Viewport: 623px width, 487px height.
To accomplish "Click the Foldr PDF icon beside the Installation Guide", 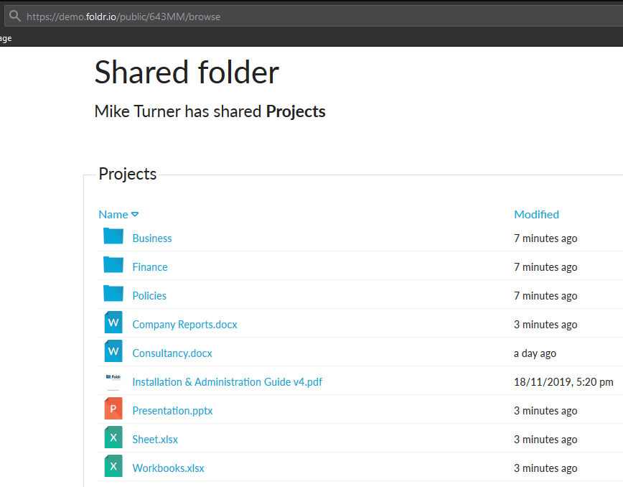I will pos(113,379).
